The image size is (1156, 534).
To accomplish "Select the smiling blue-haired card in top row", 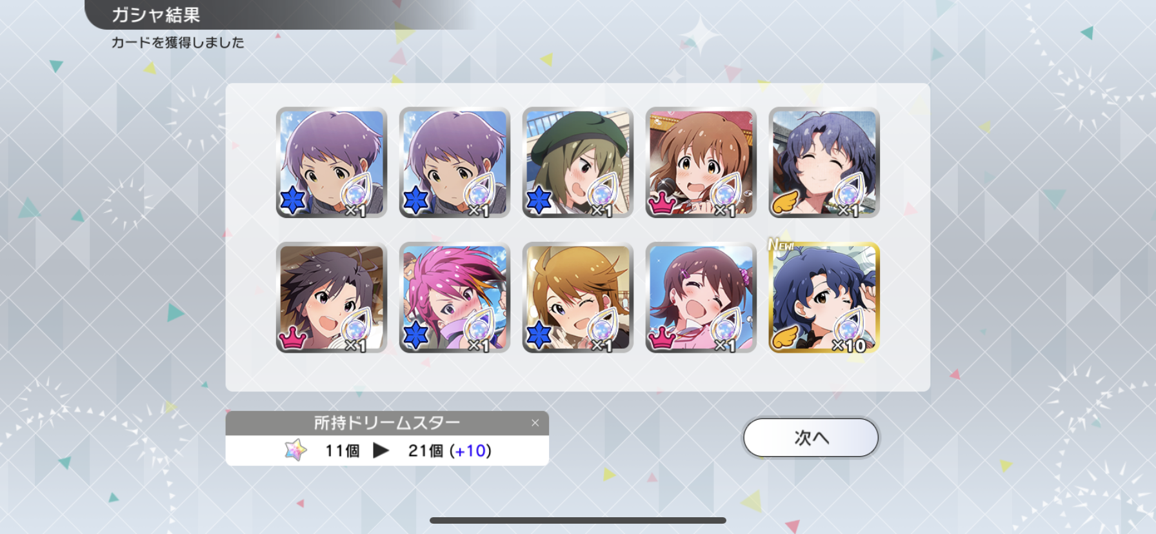I will pos(824,163).
